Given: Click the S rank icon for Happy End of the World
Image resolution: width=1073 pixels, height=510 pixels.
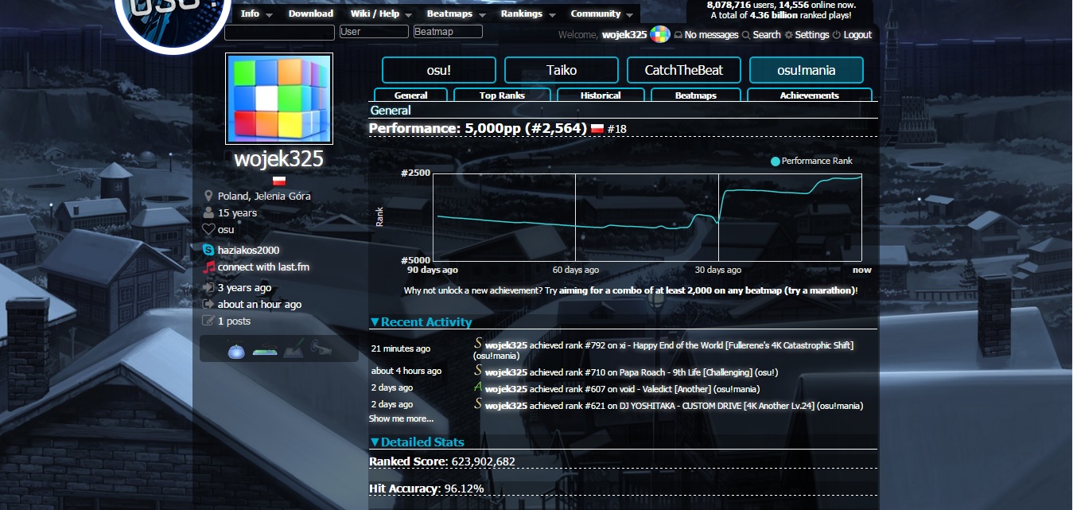Looking at the screenshot, I should coord(478,344).
